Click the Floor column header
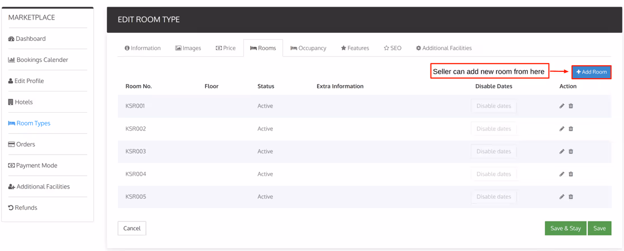This screenshot has width=624, height=251. coord(211,86)
